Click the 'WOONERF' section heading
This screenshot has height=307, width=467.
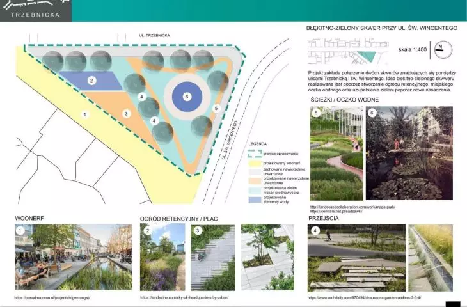29,218
